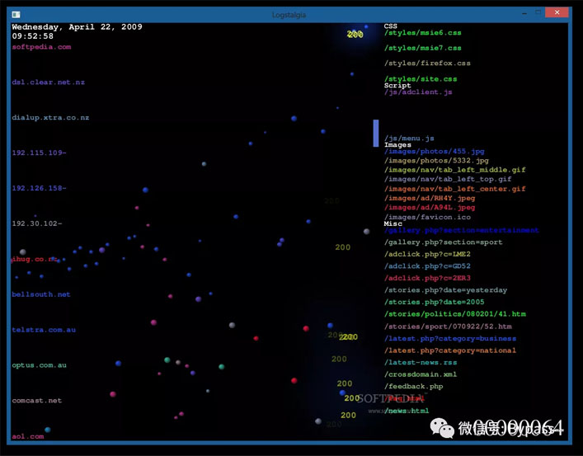Maximize the Logstalgia window
Screen dimensions: 583x456
[538, 13]
